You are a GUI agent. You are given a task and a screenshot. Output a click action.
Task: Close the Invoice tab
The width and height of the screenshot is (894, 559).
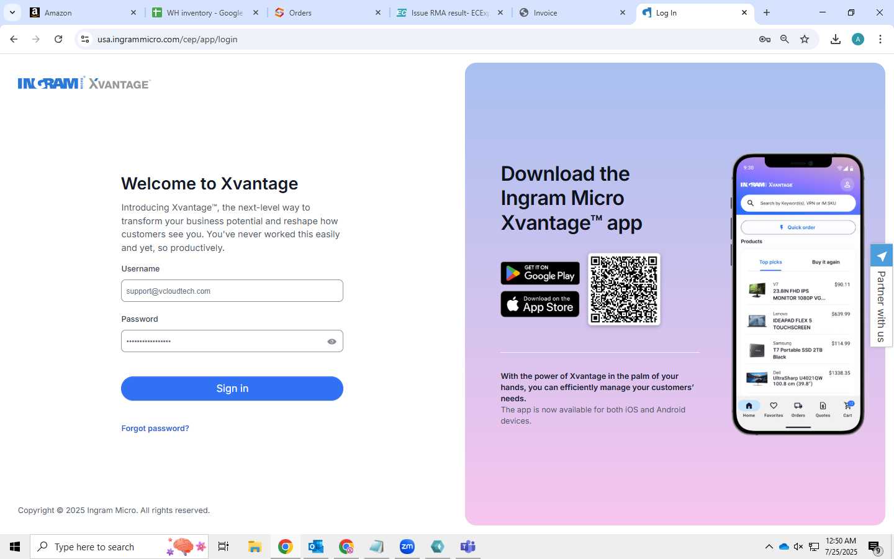point(623,12)
